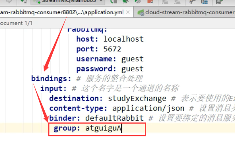Viewport: 235px width, 144px height.
Task: Click the 'defaultRabbit' value
Action: (x=115, y=118)
